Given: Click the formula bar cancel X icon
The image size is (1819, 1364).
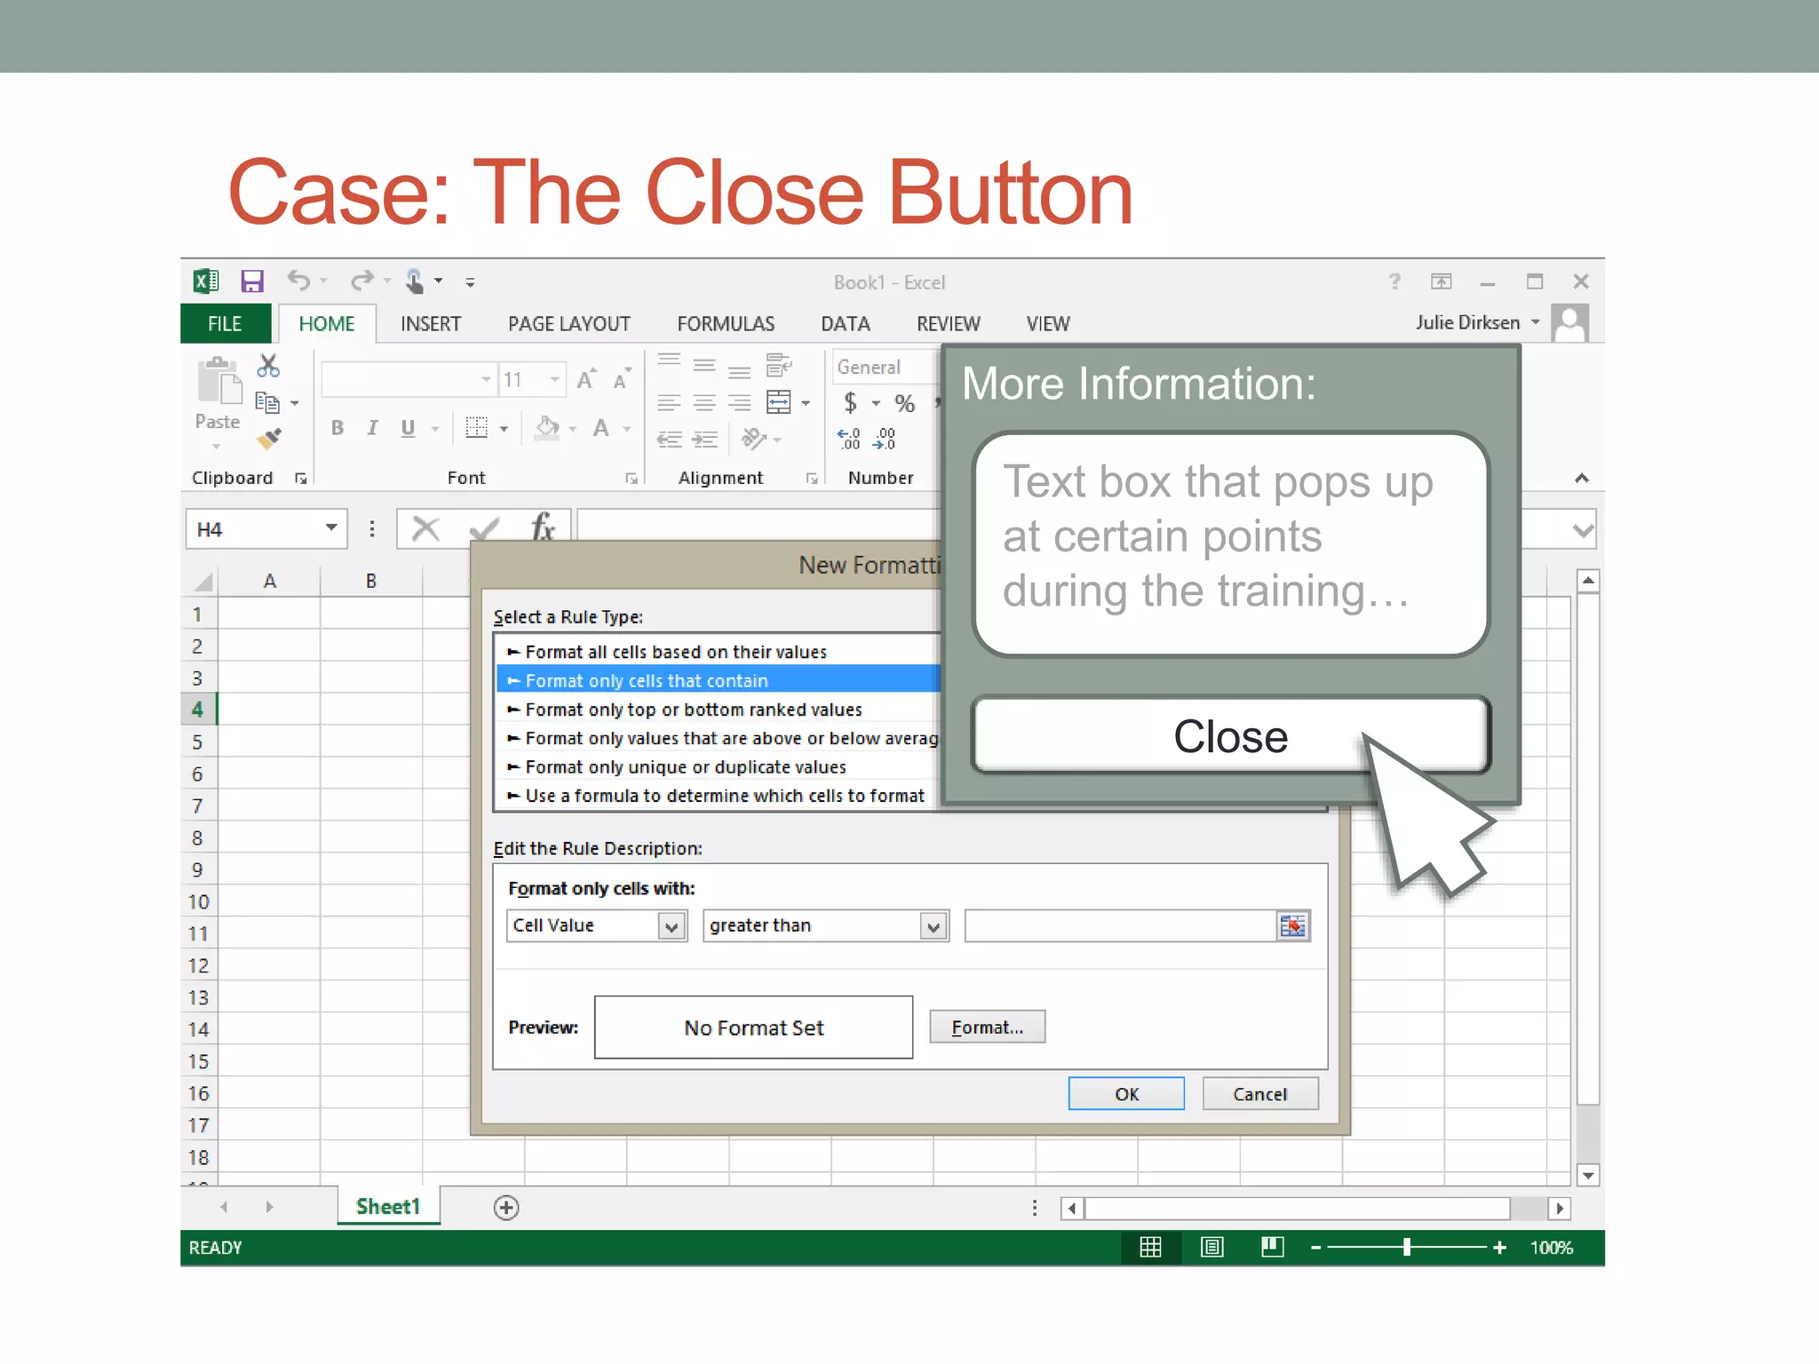Looking at the screenshot, I should coord(425,528).
